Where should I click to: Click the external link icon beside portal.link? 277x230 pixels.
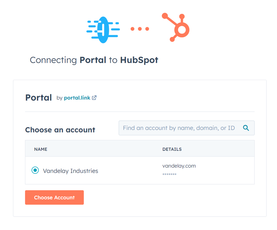[94, 98]
